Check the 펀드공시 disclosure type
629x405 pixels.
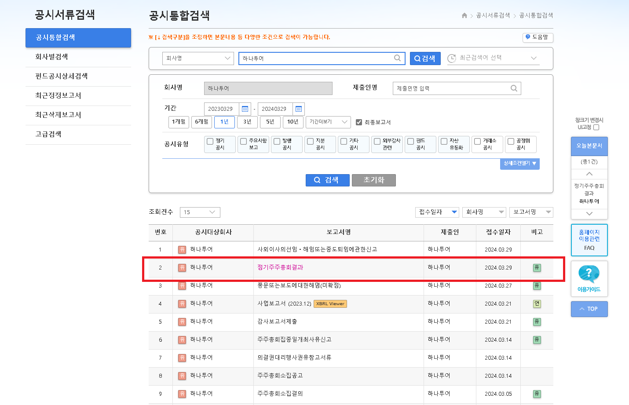(x=411, y=142)
